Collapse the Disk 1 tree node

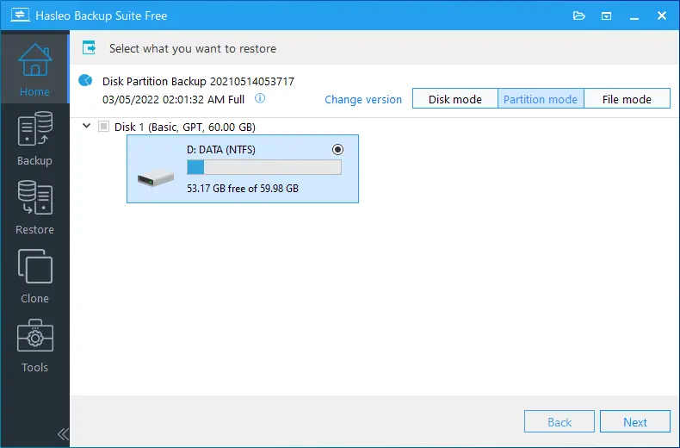pyautogui.click(x=86, y=127)
